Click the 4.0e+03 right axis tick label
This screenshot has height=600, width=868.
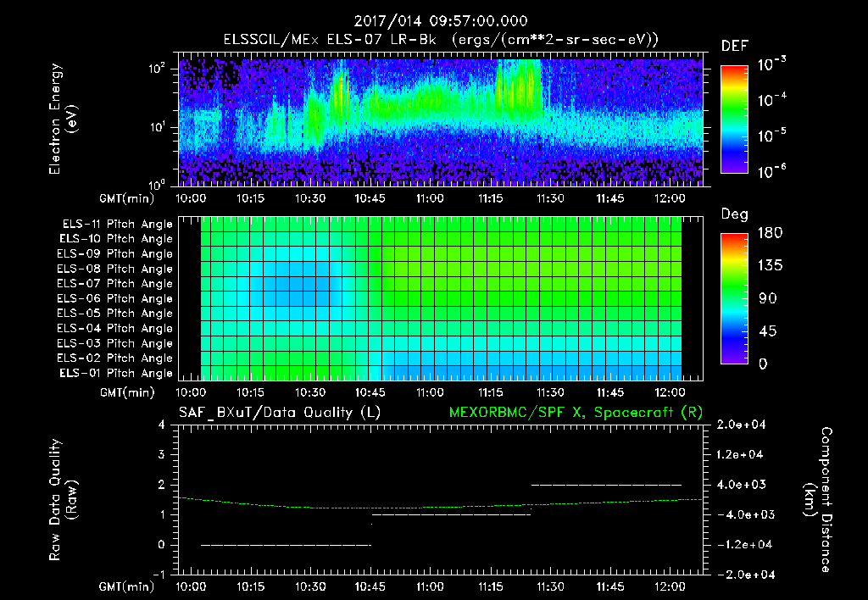[x=741, y=484]
